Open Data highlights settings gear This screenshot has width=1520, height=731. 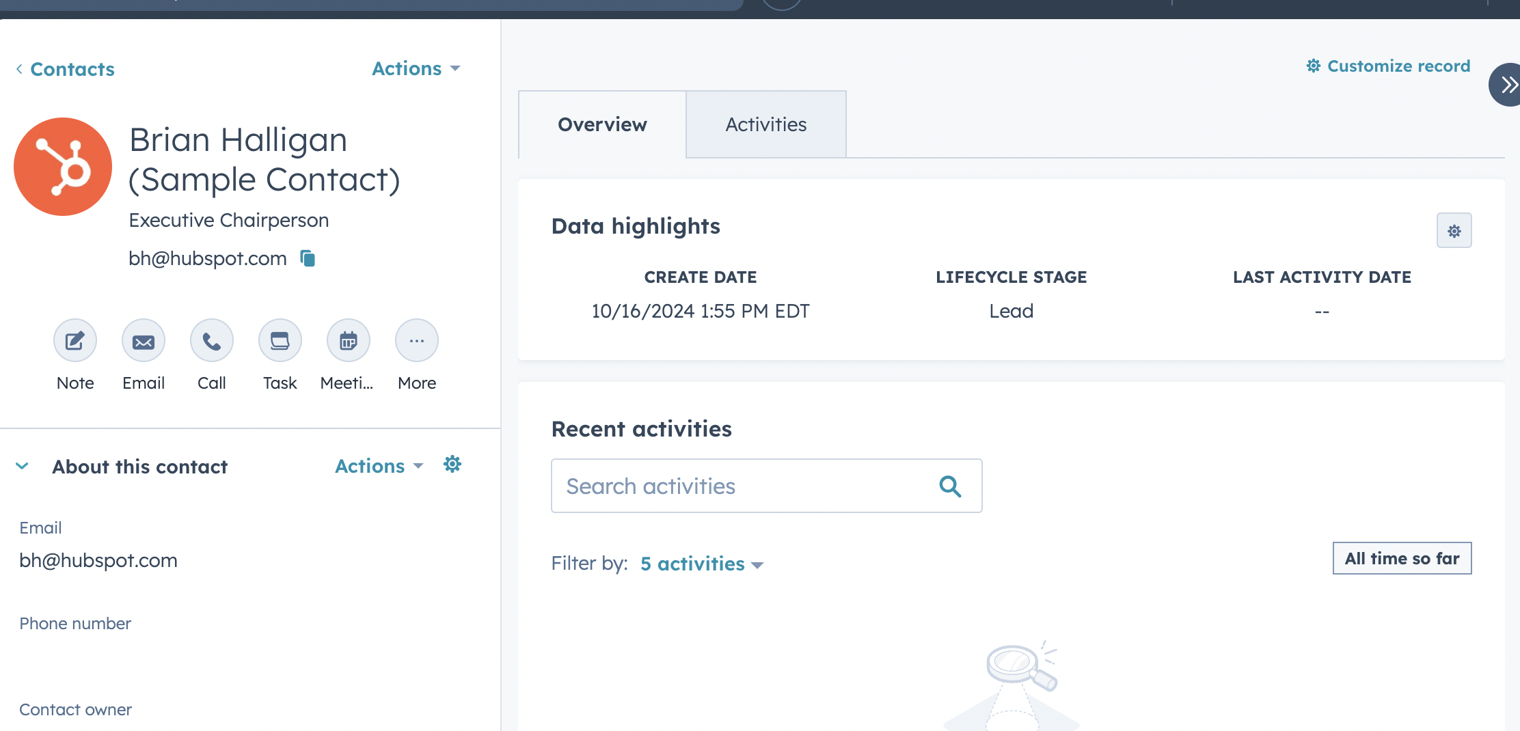pyautogui.click(x=1454, y=231)
